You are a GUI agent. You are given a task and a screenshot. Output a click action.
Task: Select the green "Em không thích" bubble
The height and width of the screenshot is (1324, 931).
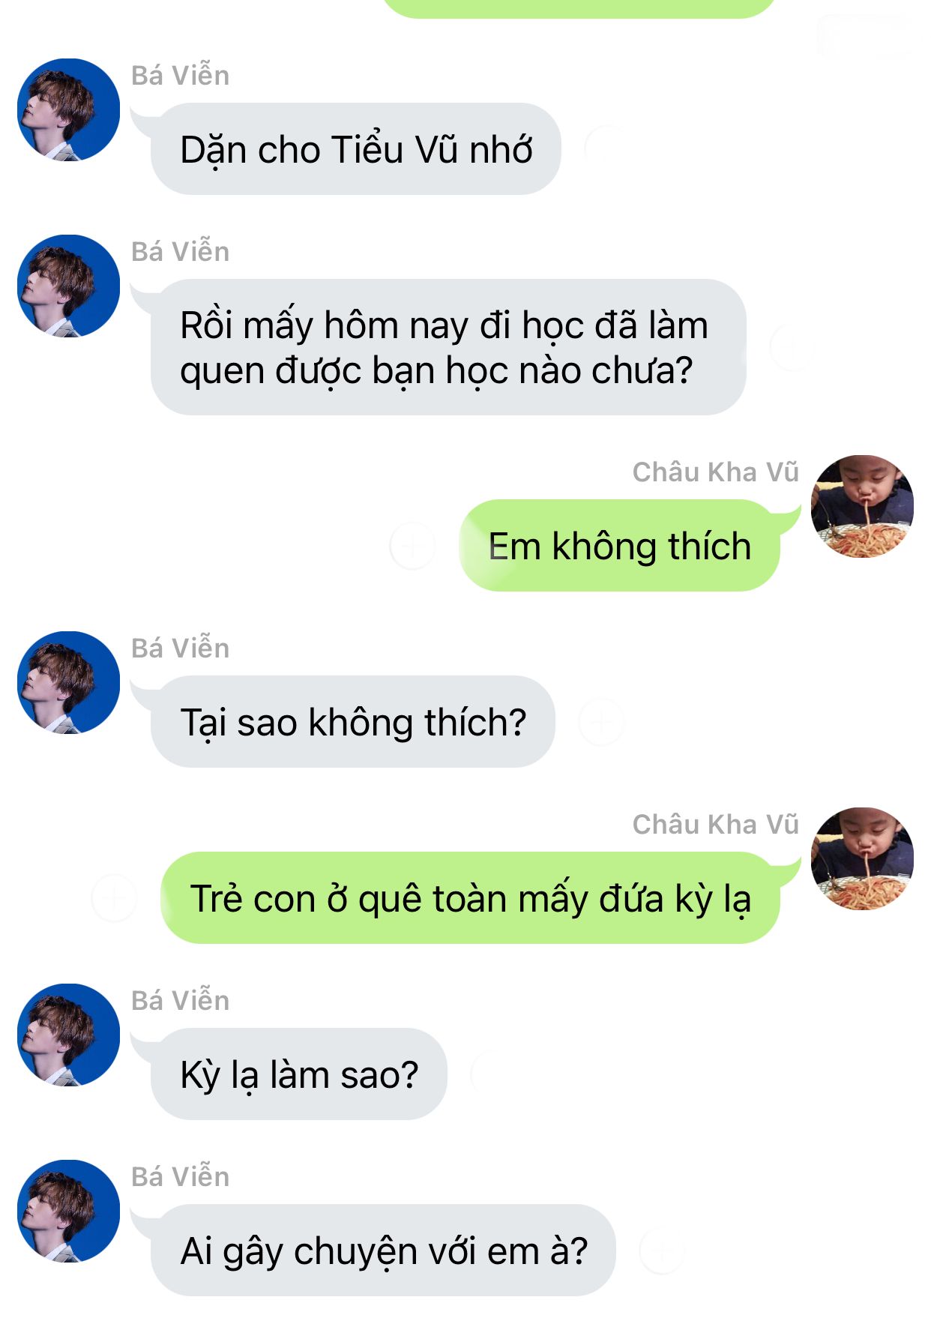(x=619, y=546)
